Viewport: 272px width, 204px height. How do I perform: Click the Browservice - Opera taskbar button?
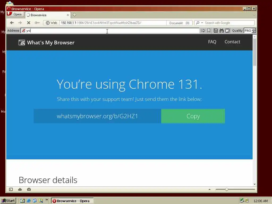pyautogui.click(x=73, y=201)
